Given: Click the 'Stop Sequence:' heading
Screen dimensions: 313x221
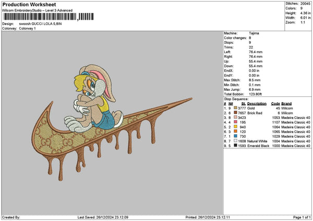Looking at the screenshot, I should pos(236,99).
